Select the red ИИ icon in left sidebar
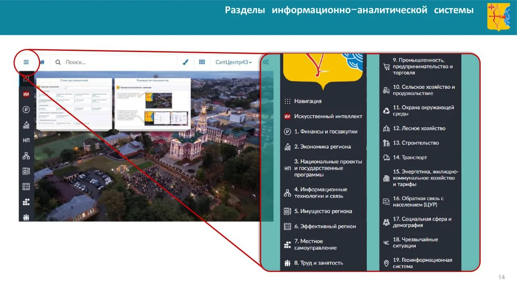The height and width of the screenshot is (290, 517). click(x=26, y=94)
